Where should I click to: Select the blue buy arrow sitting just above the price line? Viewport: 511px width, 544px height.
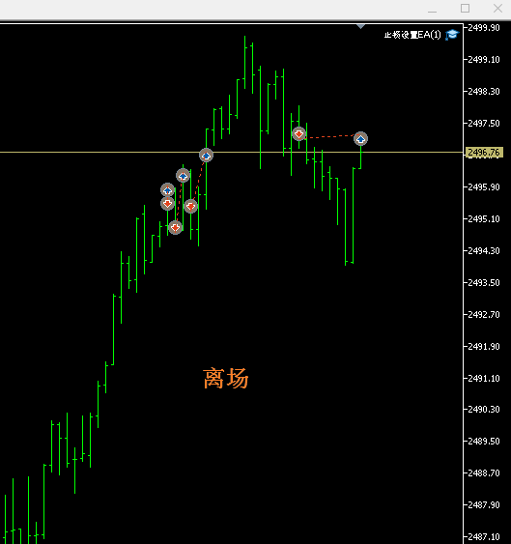[206, 155]
